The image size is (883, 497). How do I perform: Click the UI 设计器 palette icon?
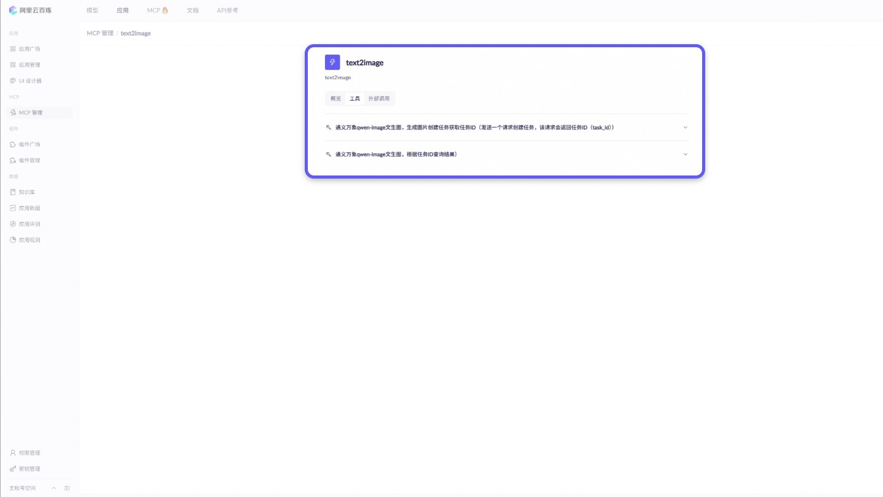[13, 80]
